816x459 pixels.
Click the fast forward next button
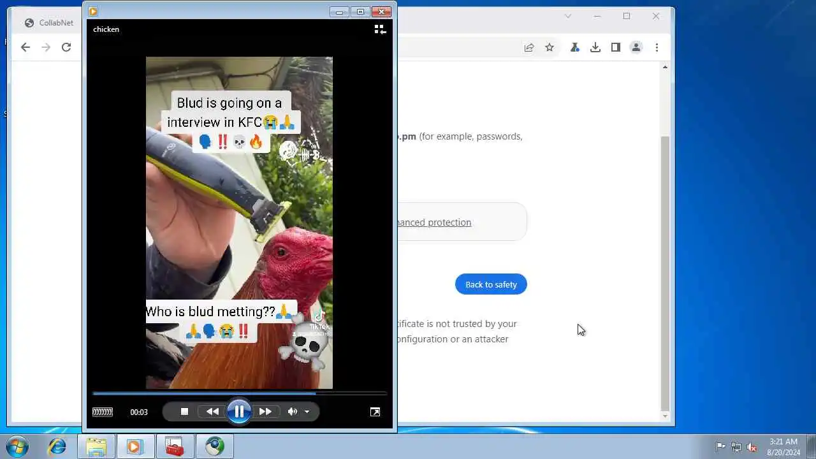[265, 412]
